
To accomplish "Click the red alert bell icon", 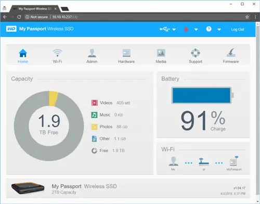I will pyautogui.click(x=186, y=29).
